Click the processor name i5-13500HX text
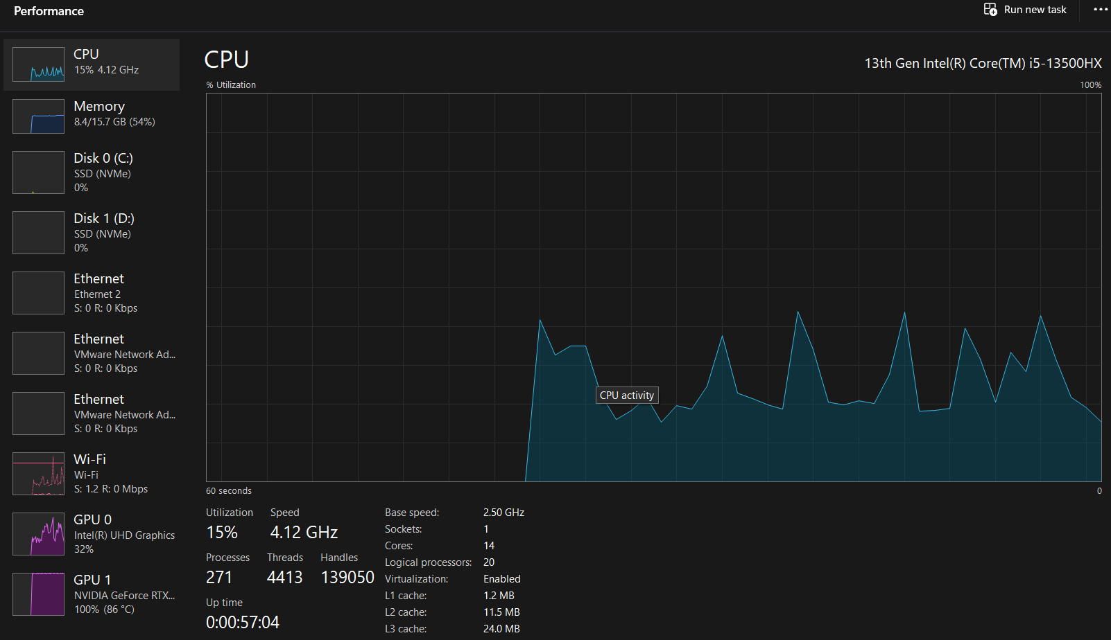The height and width of the screenshot is (640, 1111). [x=983, y=63]
